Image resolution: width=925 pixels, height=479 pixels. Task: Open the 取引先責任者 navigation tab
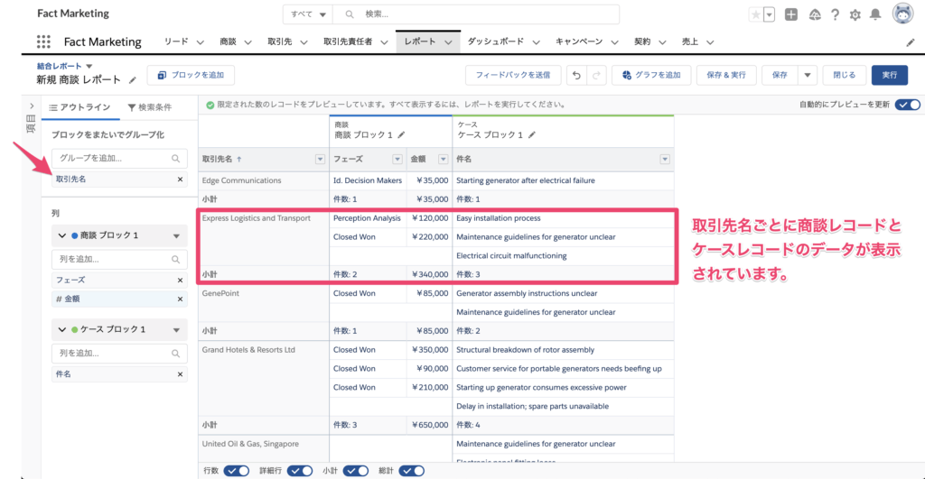[x=348, y=41]
